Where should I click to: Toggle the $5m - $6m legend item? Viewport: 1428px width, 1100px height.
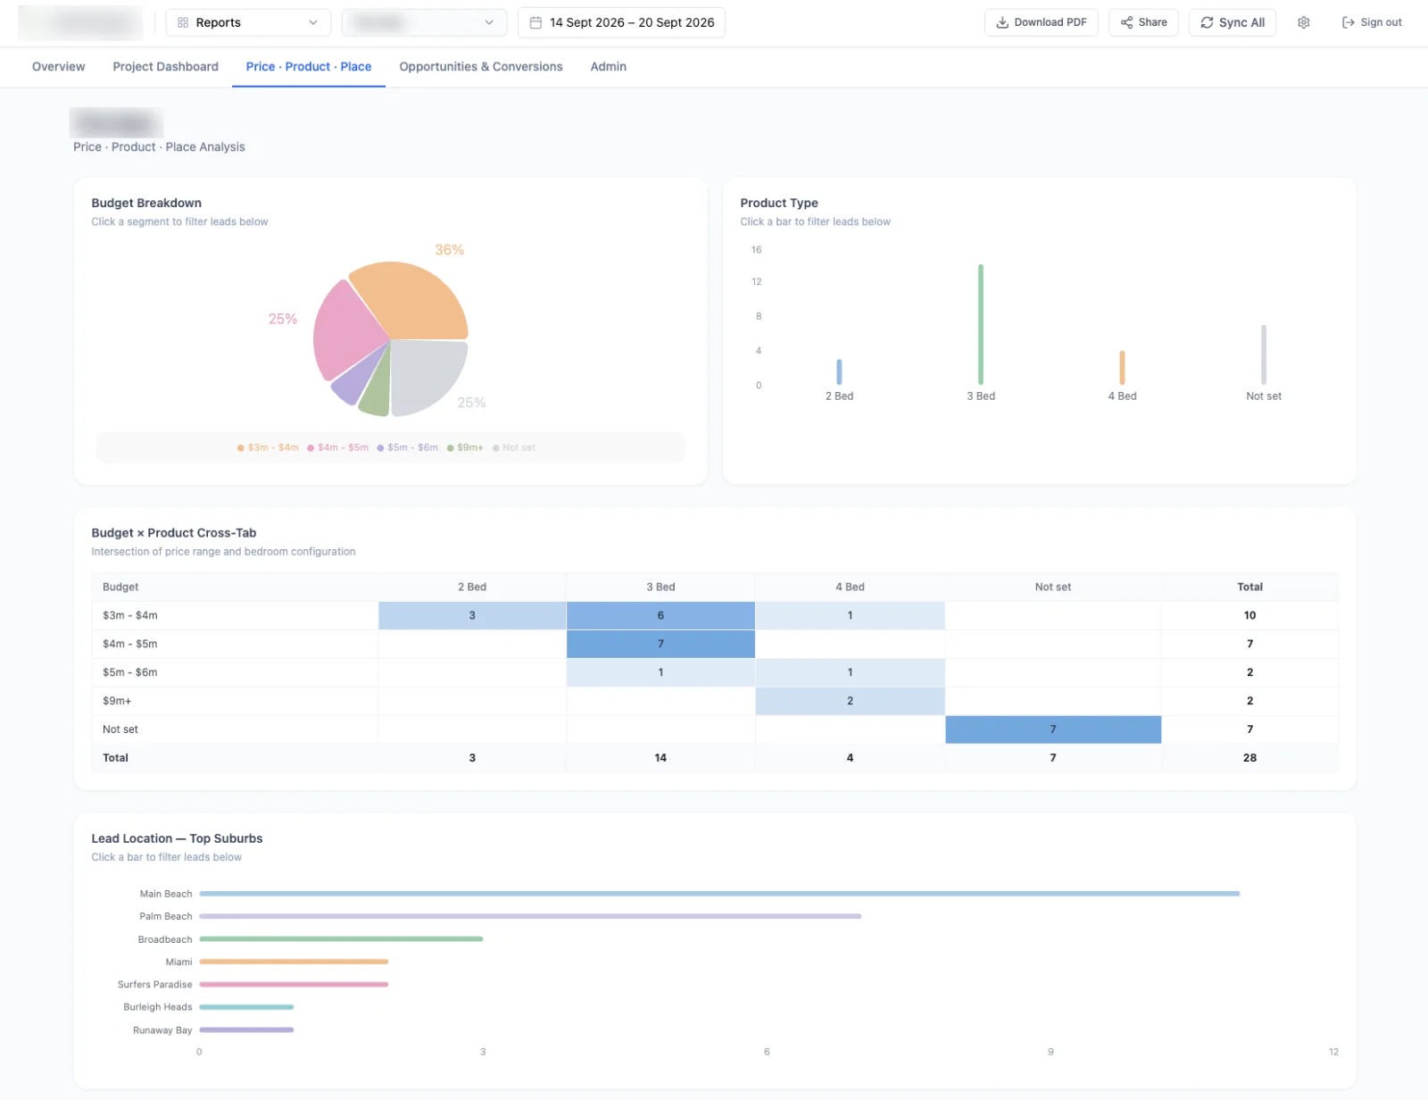tap(407, 447)
